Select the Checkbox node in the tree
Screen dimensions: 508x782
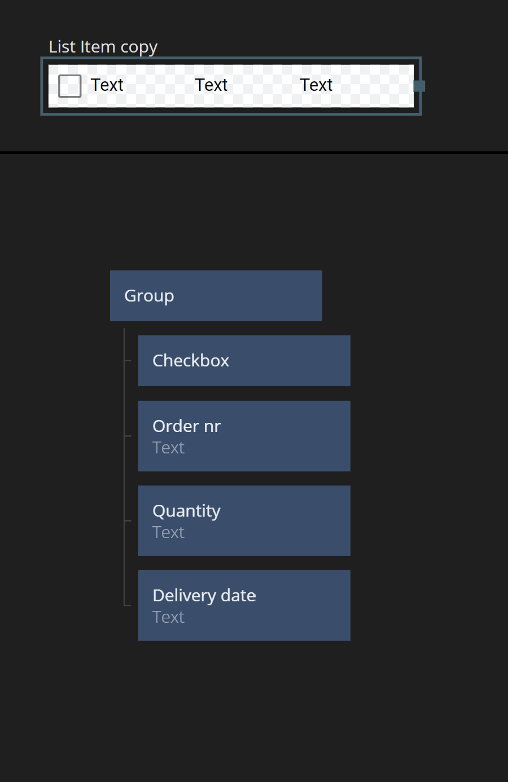pyautogui.click(x=244, y=361)
